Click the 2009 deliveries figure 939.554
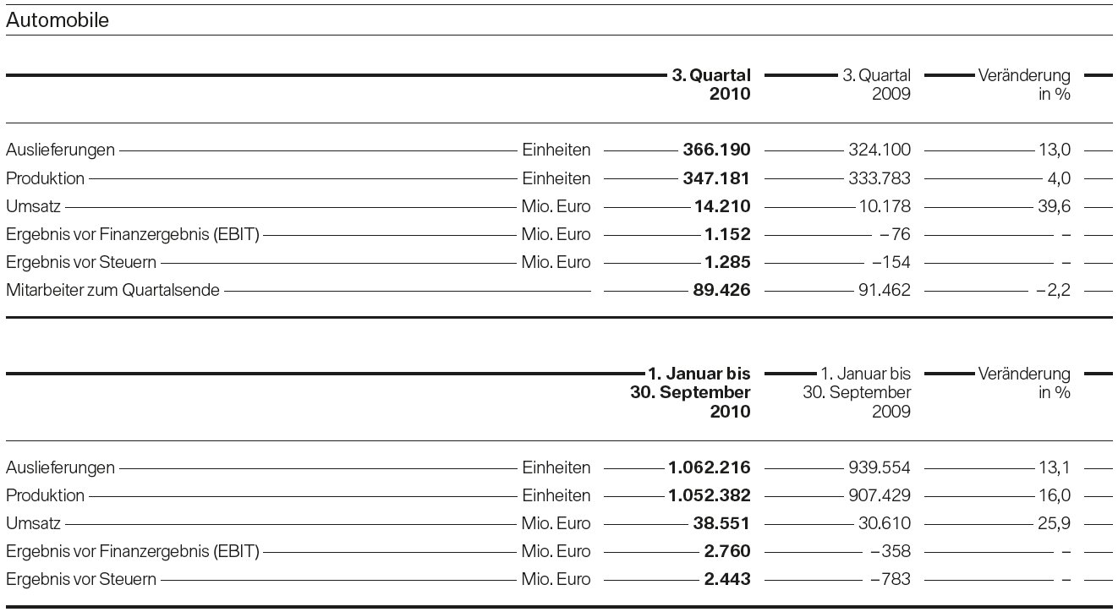The height and width of the screenshot is (612, 1118). [880, 467]
